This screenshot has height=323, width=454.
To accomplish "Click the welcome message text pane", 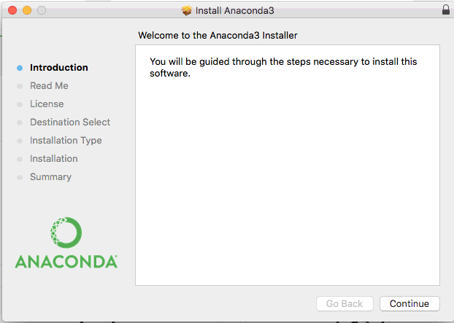I will click(x=288, y=165).
